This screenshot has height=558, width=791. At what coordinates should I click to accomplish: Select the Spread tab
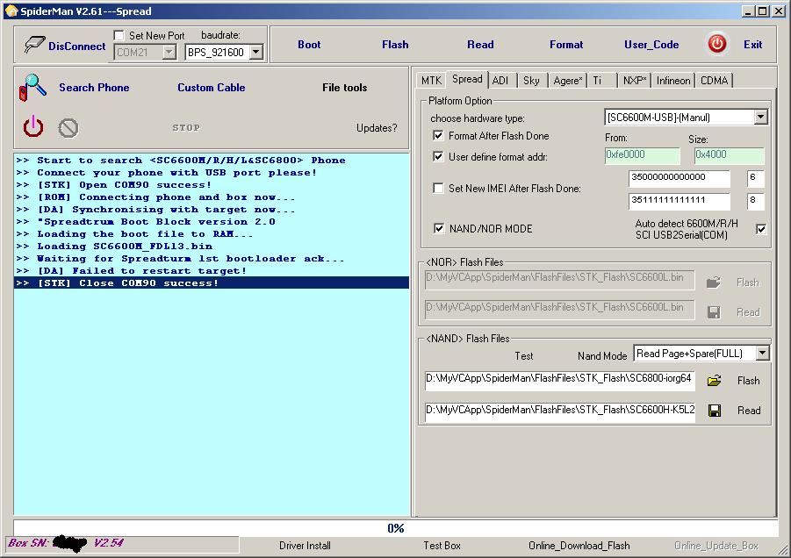(467, 79)
